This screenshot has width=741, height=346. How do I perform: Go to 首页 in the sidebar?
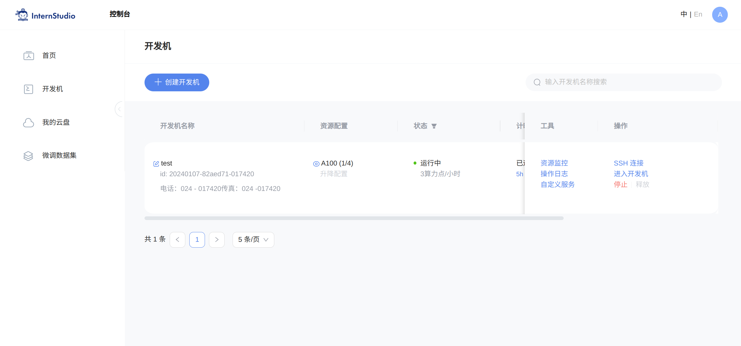pyautogui.click(x=49, y=55)
